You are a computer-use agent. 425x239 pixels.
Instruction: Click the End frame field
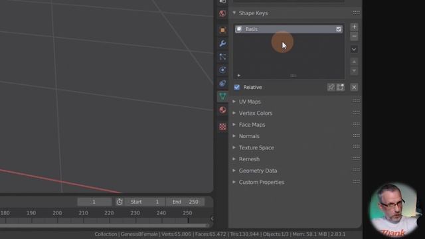[185, 202]
